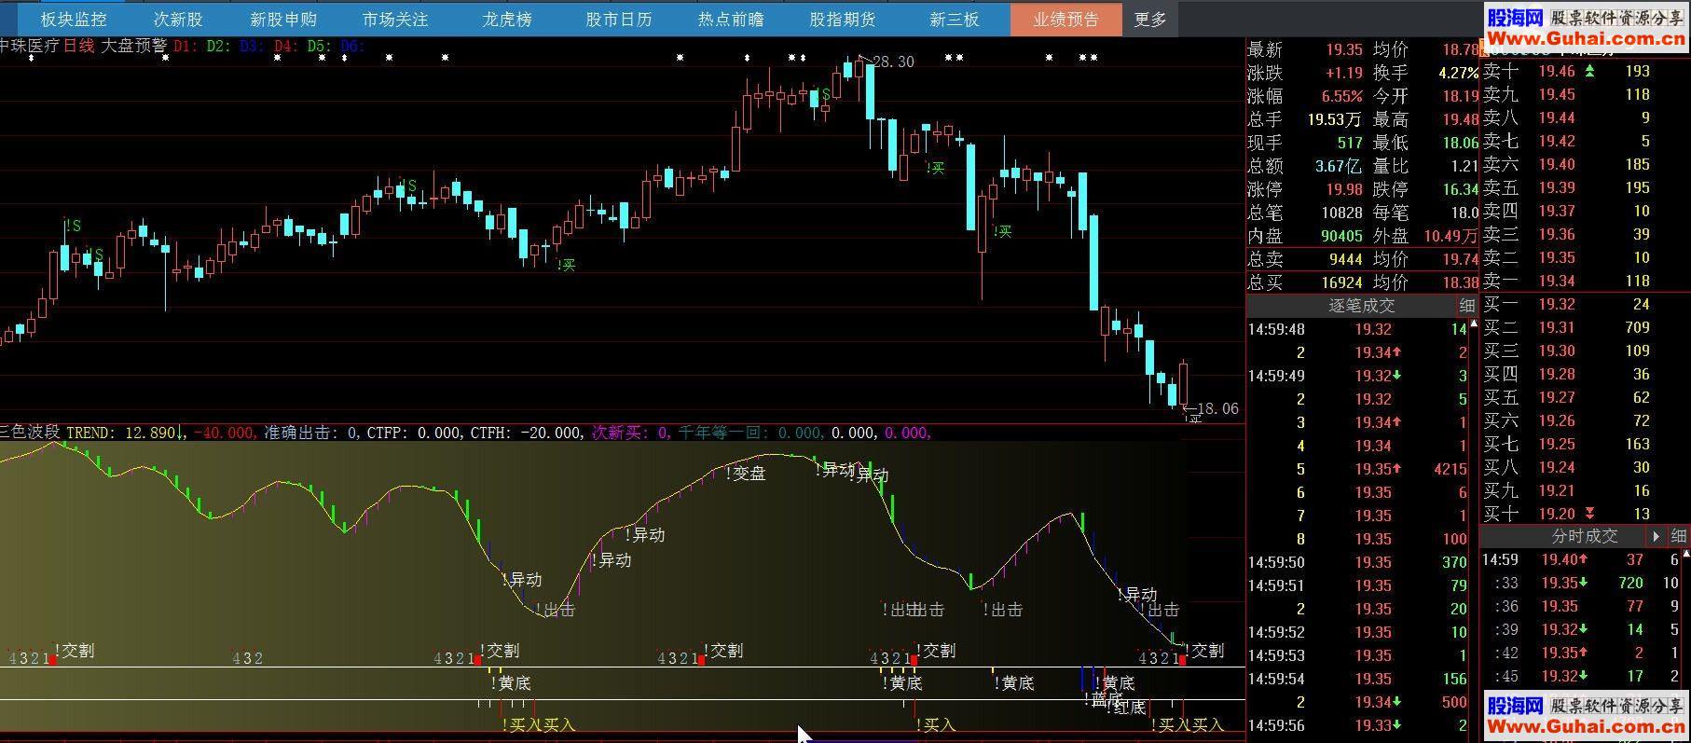Click the 细 button beside 逐笔成交
1691x743 pixels.
[1467, 306]
